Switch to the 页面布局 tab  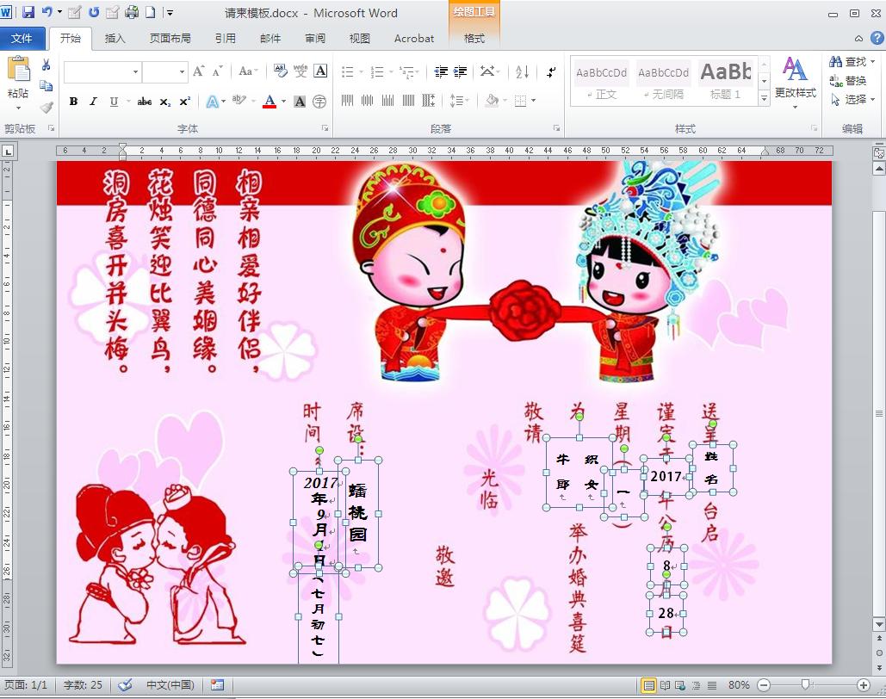[170, 39]
